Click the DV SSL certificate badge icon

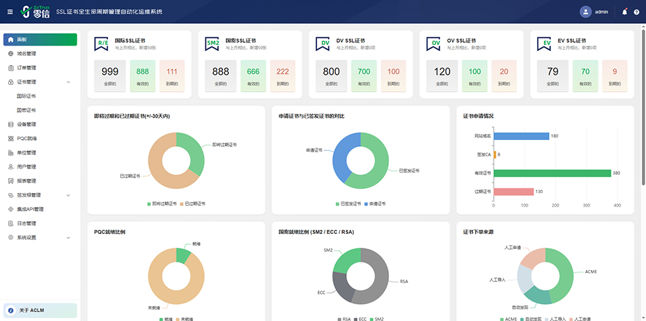click(x=324, y=44)
